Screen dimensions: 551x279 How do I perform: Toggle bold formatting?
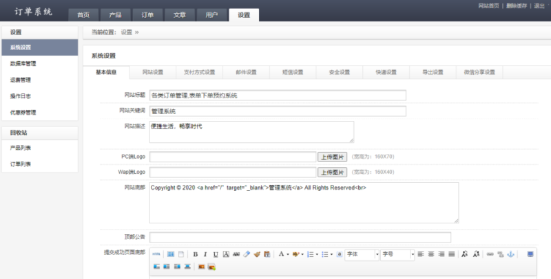(x=196, y=254)
